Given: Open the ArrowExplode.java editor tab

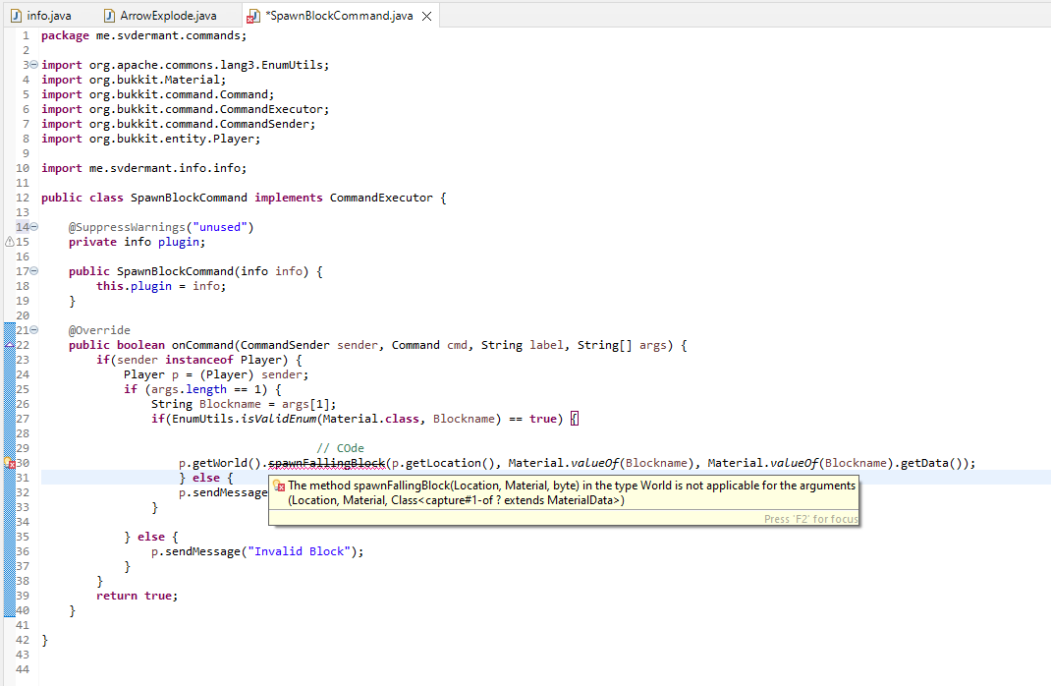Looking at the screenshot, I should pos(161,16).
